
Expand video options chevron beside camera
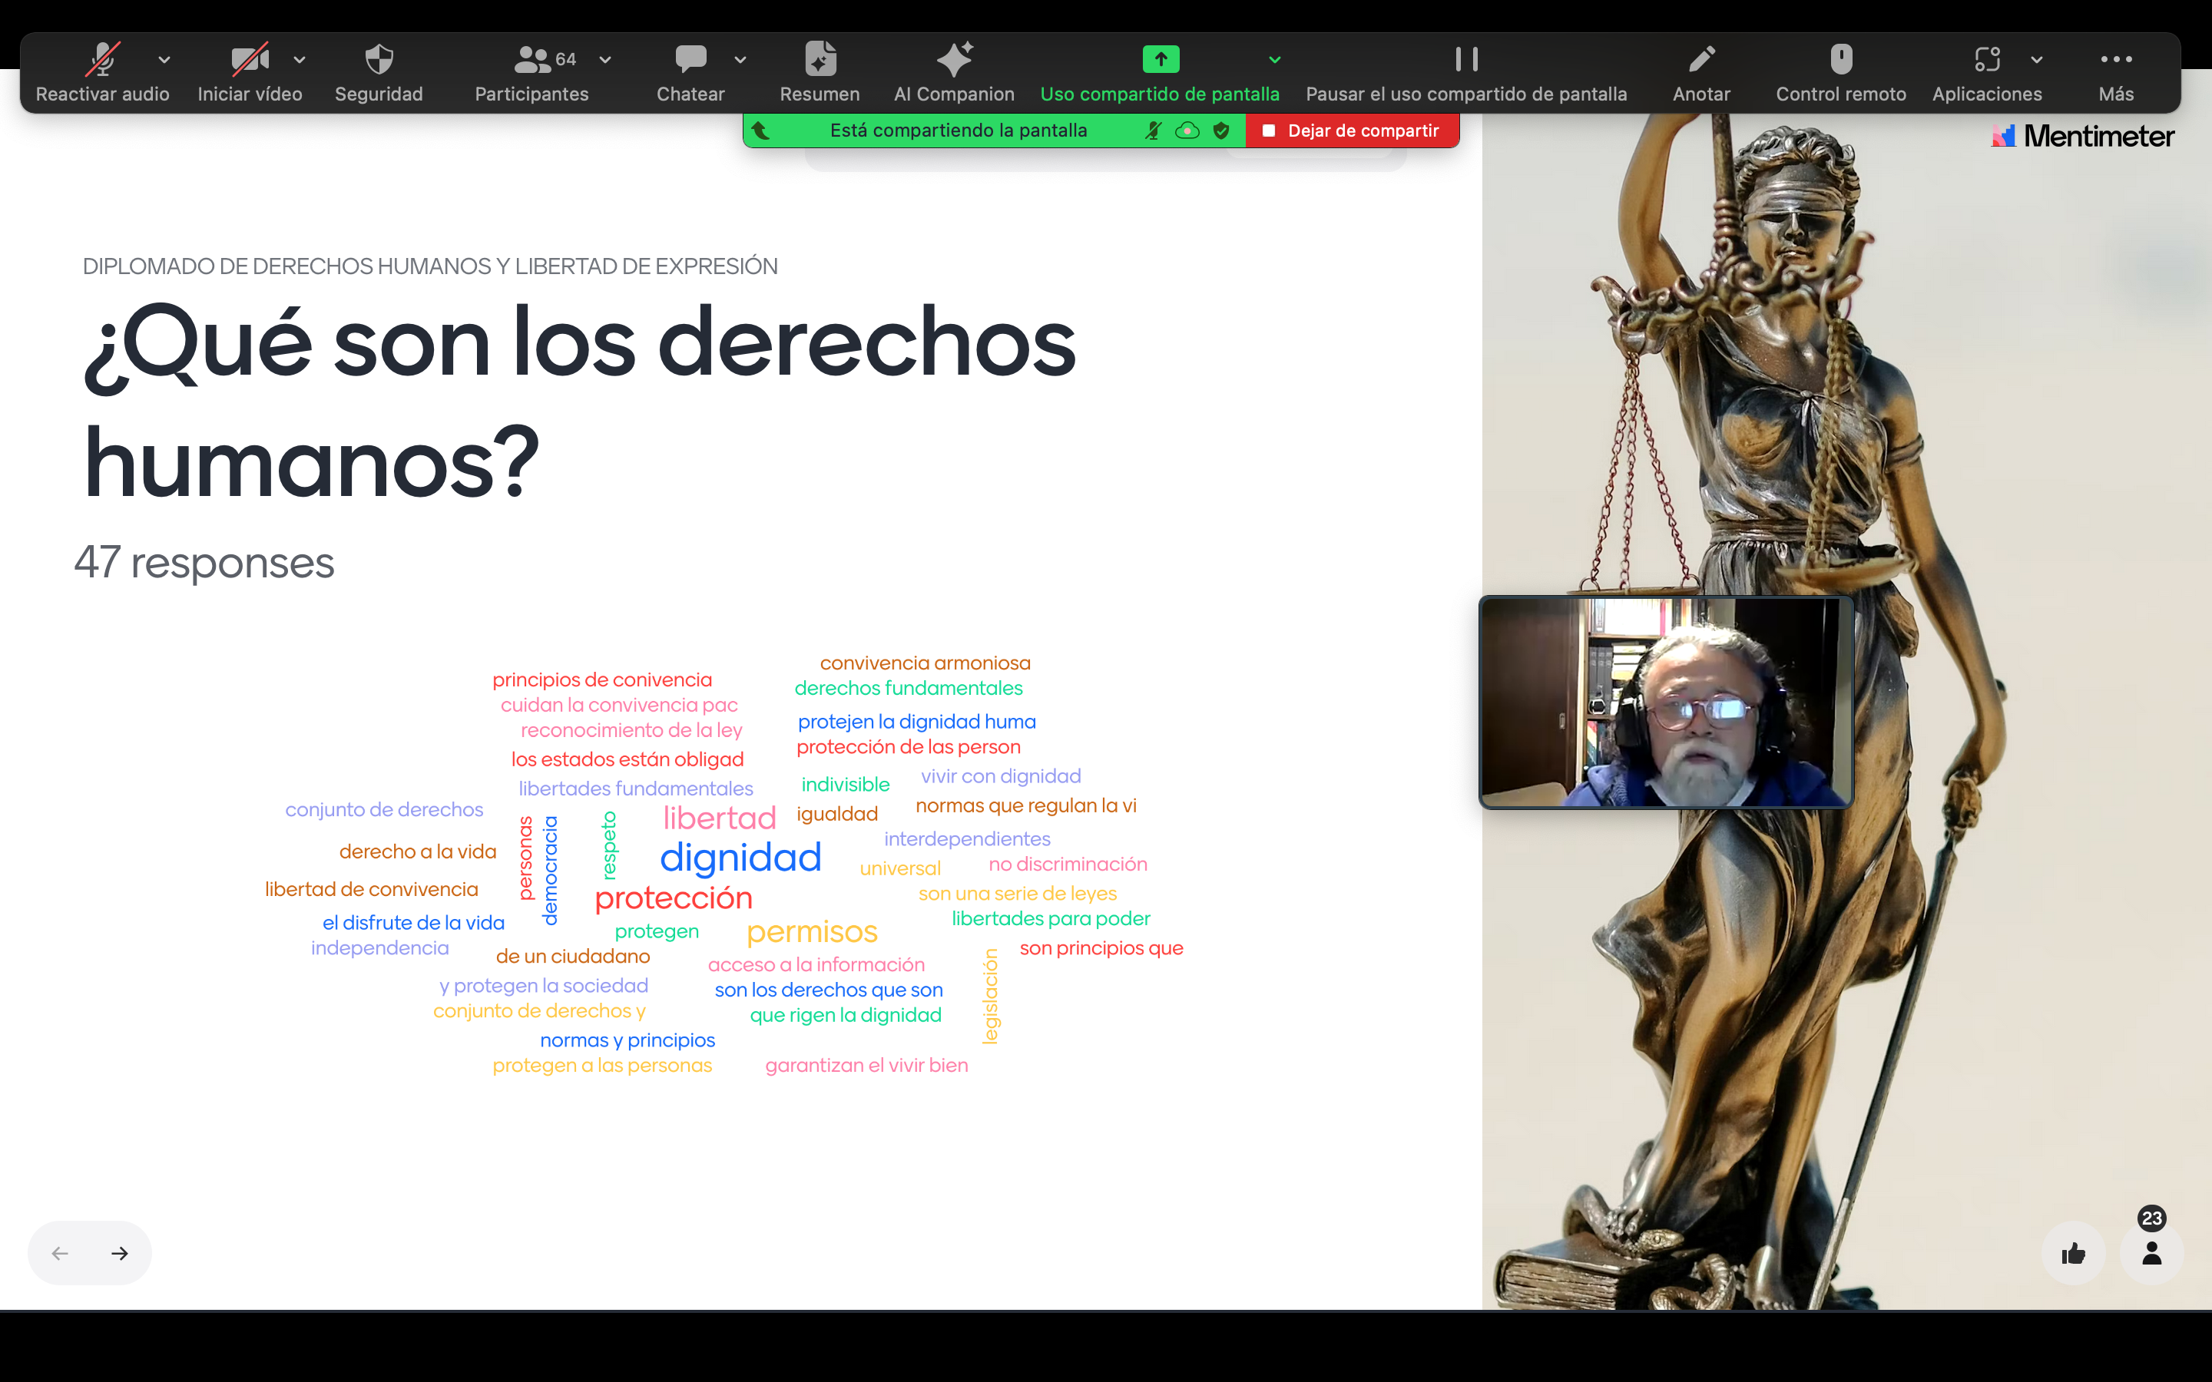pyautogui.click(x=300, y=61)
